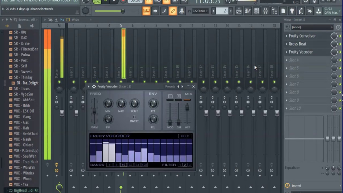
Task: Open the mixer input (none) dropdown
Action: (312, 27)
